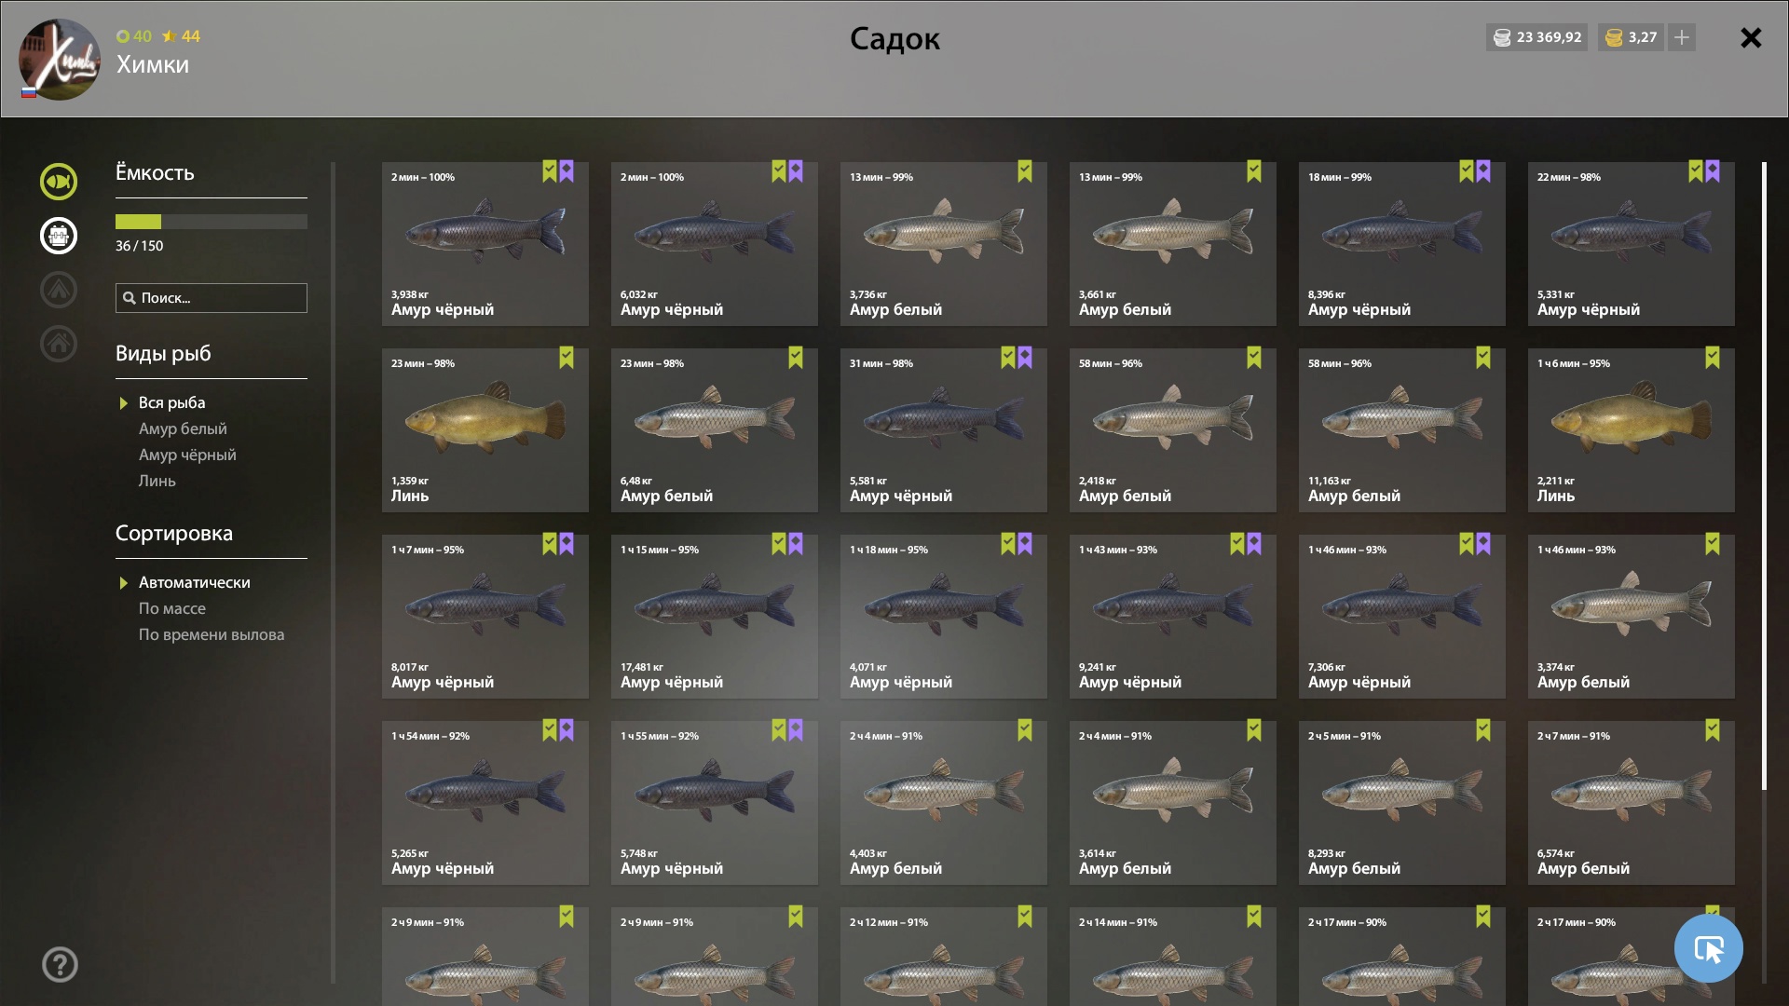The height and width of the screenshot is (1006, 1789).
Task: Select the Вся рыба filter
Action: coord(172,402)
